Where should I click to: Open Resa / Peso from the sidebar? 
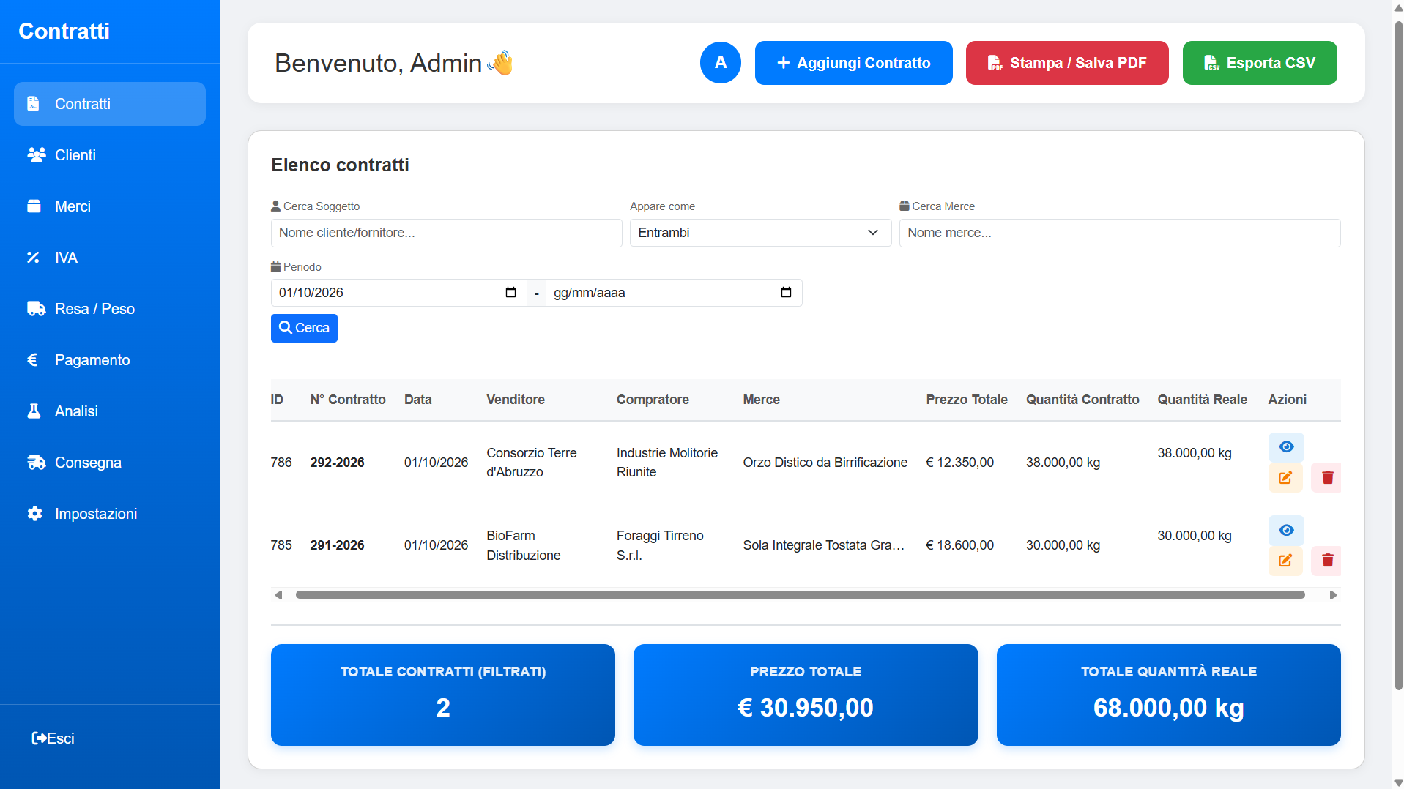click(x=110, y=309)
